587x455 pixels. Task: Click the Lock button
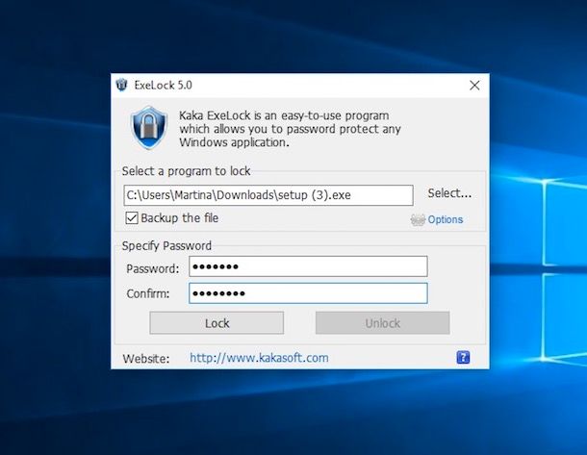(217, 323)
